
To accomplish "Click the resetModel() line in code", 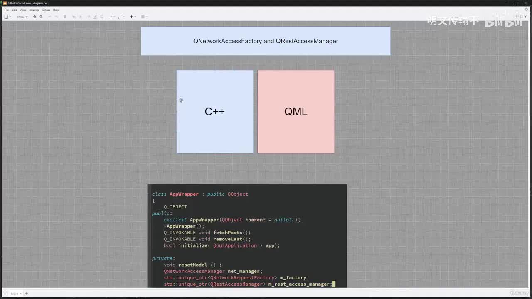I will [x=193, y=265].
